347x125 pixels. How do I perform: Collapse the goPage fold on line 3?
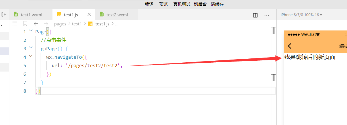point(31,48)
